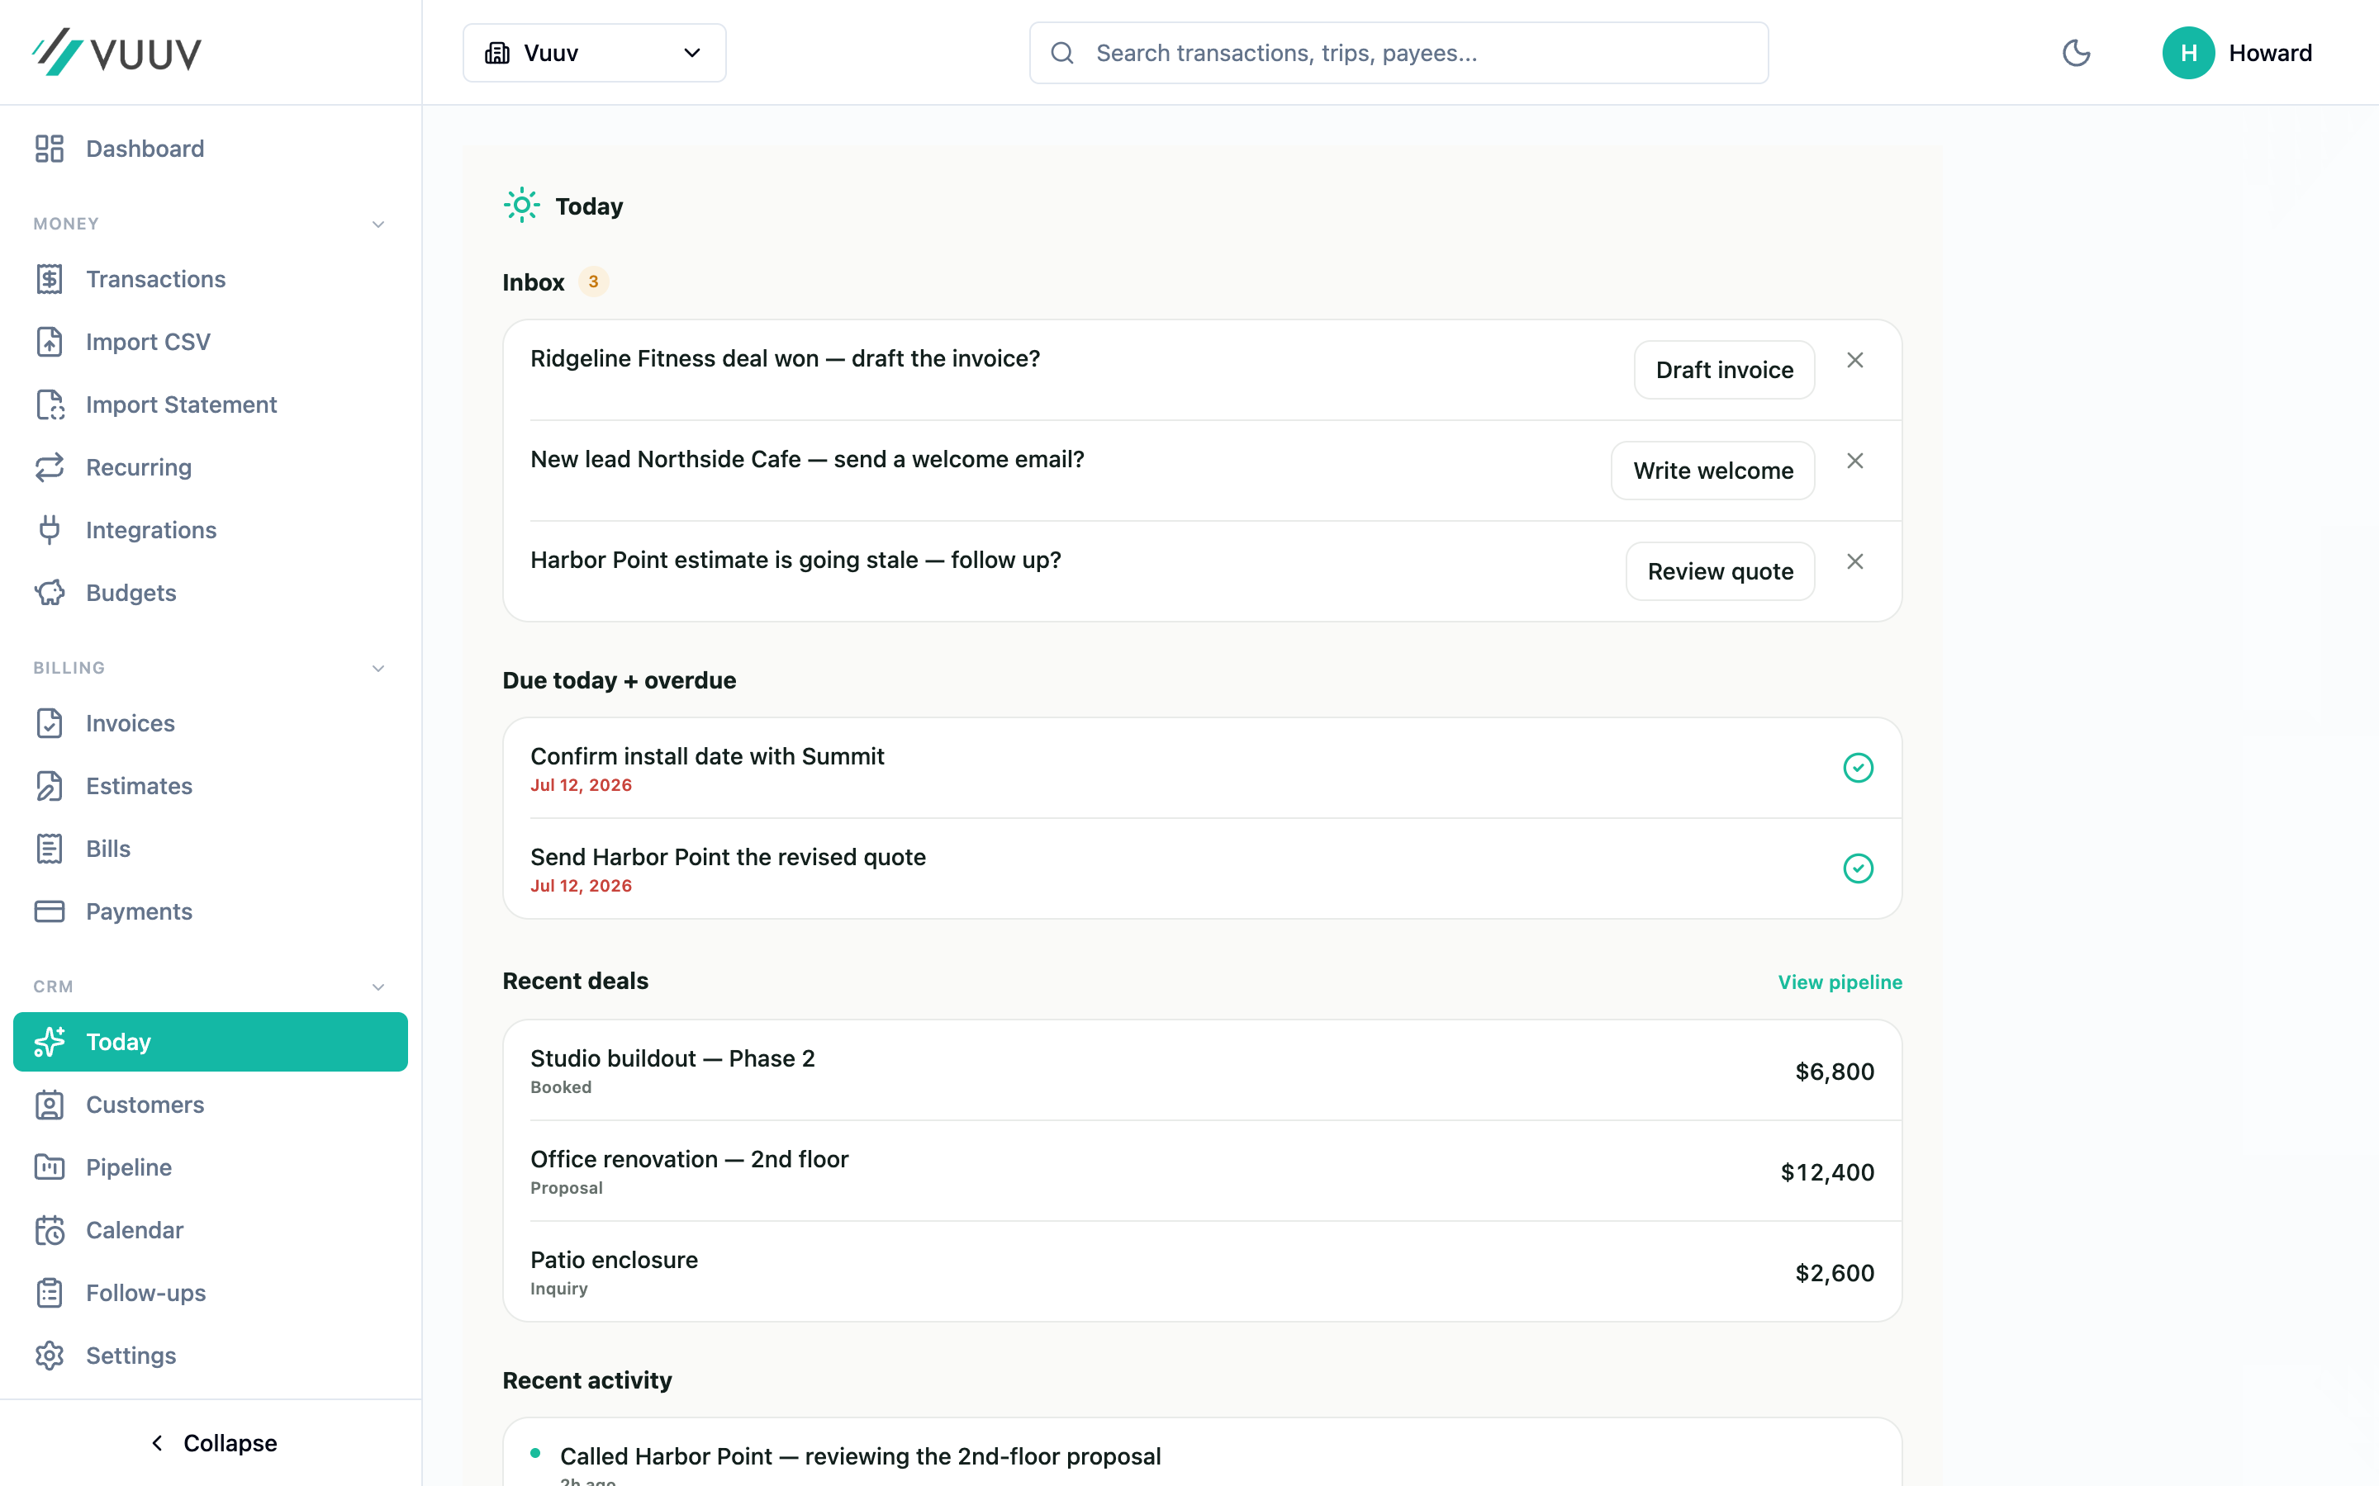Image resolution: width=2379 pixels, height=1486 pixels.
Task: Click the Inbox count badge 3
Action: coord(593,282)
